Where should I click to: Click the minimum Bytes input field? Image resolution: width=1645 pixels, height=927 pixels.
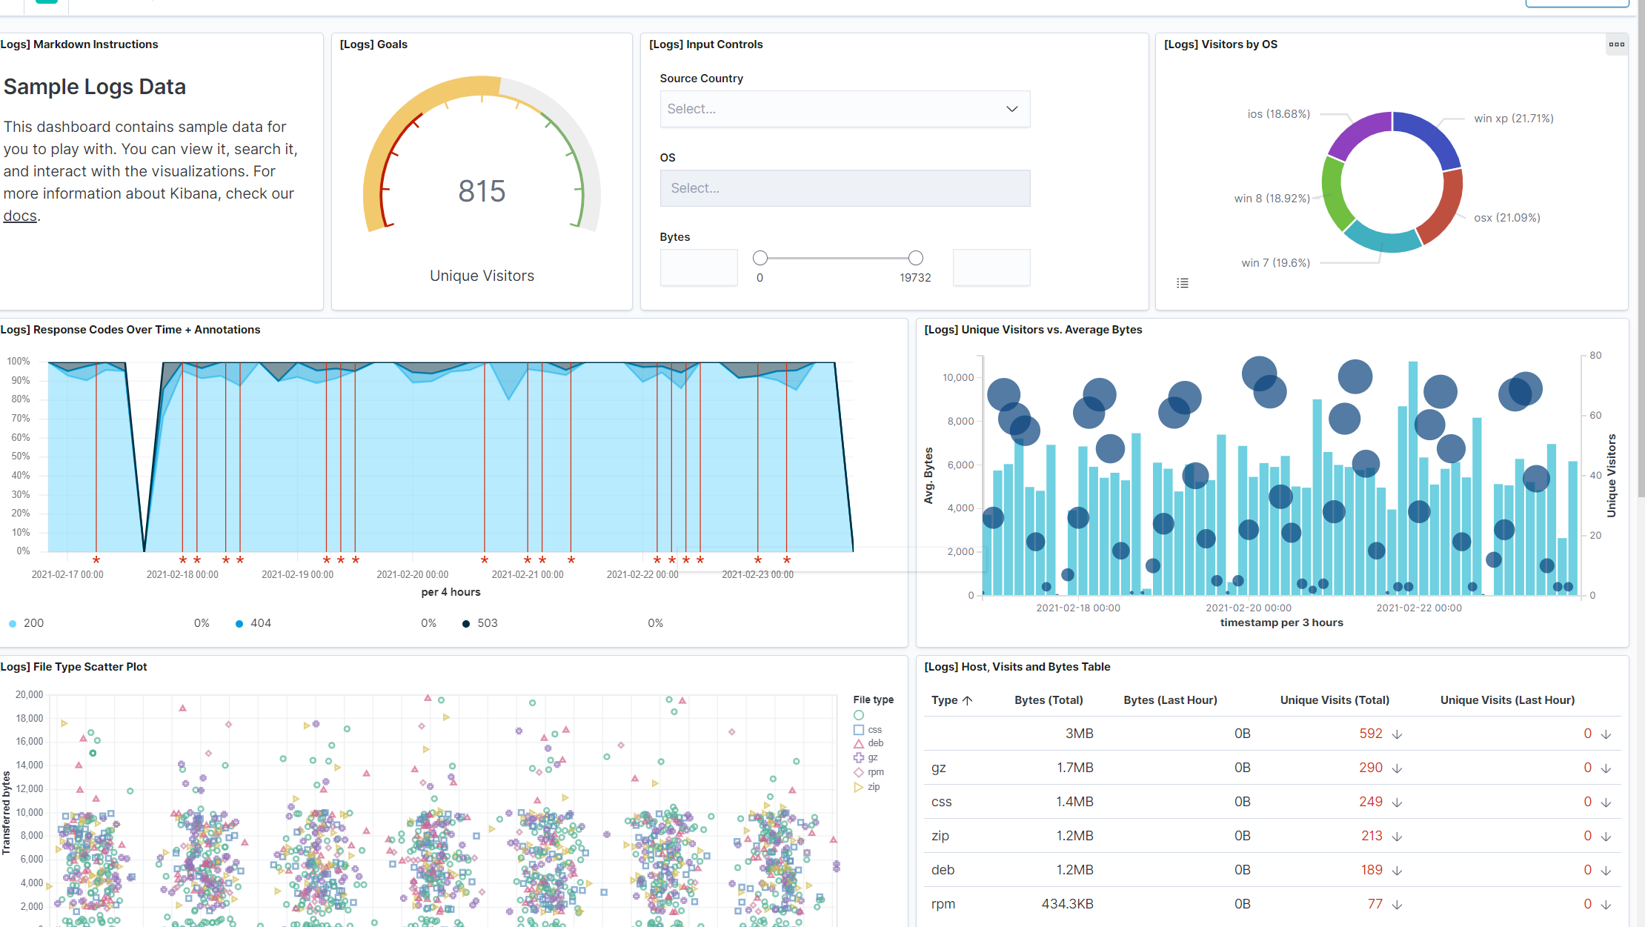(x=699, y=268)
